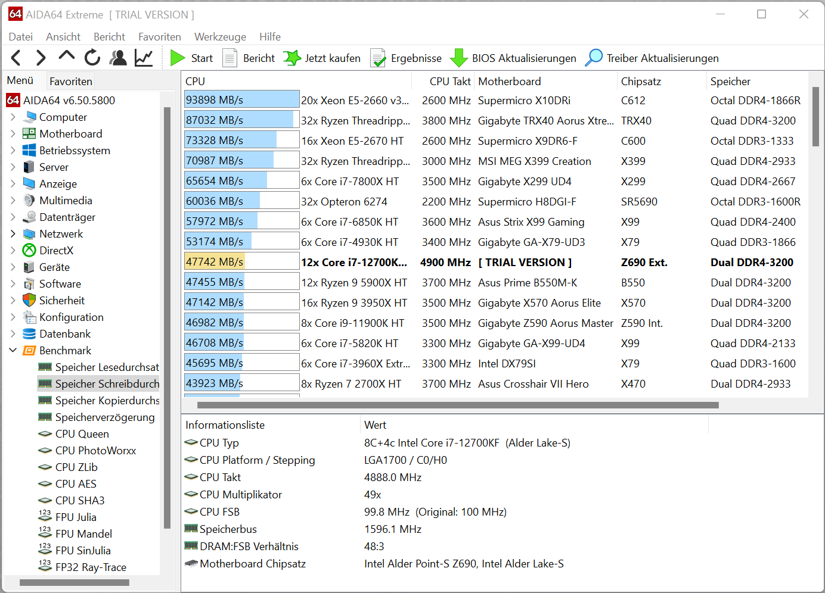
Task: Click the Konfiguration icon in the tree
Action: point(29,317)
